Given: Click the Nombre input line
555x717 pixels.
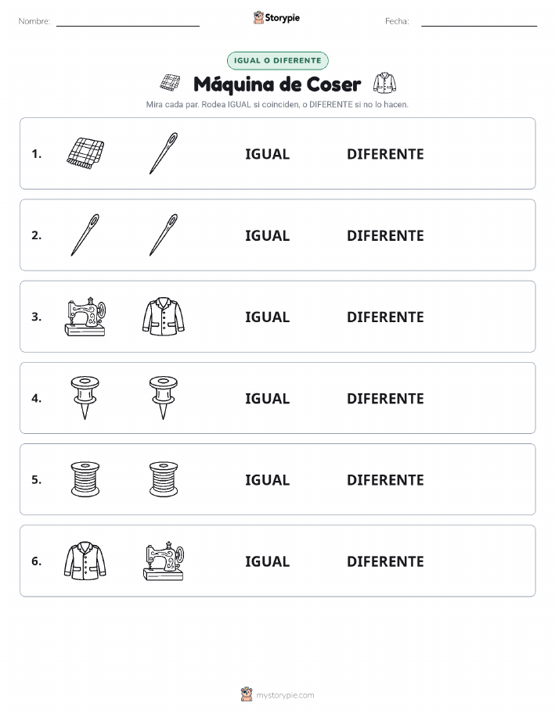Looking at the screenshot, I should [x=128, y=22].
